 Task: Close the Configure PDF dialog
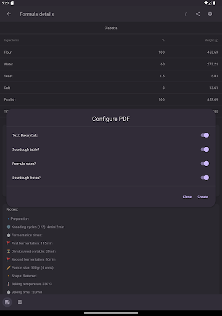click(187, 197)
